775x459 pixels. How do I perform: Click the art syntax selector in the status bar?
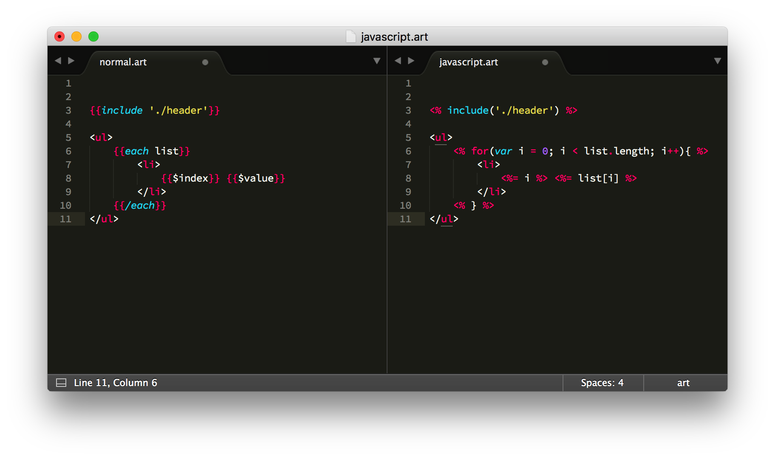click(683, 383)
